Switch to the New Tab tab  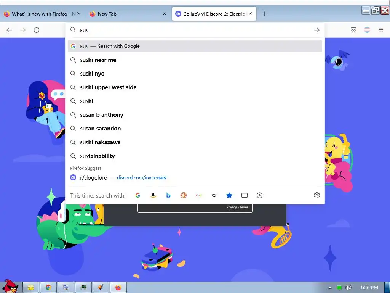[x=128, y=14]
